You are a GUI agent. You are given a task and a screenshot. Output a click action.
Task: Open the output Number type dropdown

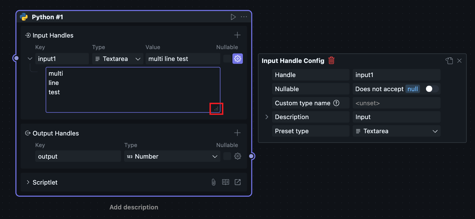pyautogui.click(x=172, y=156)
